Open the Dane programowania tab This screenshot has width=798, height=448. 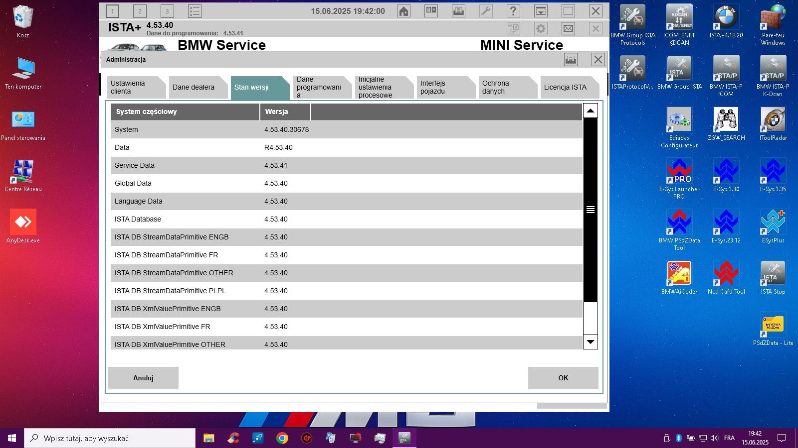[322, 87]
